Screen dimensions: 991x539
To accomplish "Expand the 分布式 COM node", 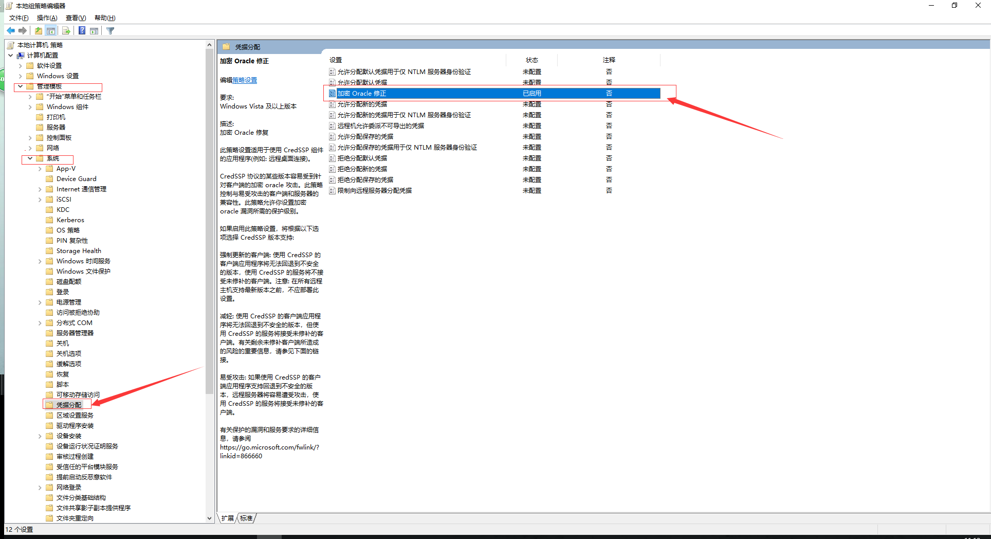I will click(40, 323).
